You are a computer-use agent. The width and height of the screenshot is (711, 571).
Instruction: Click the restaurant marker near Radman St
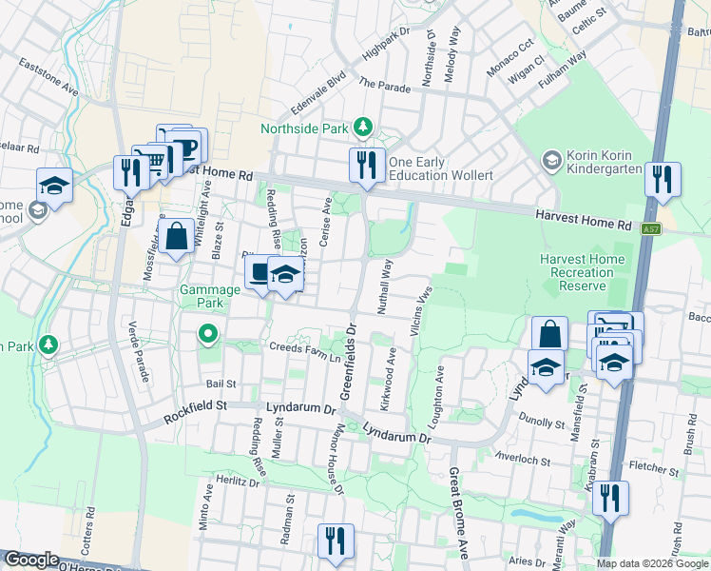pos(336,541)
